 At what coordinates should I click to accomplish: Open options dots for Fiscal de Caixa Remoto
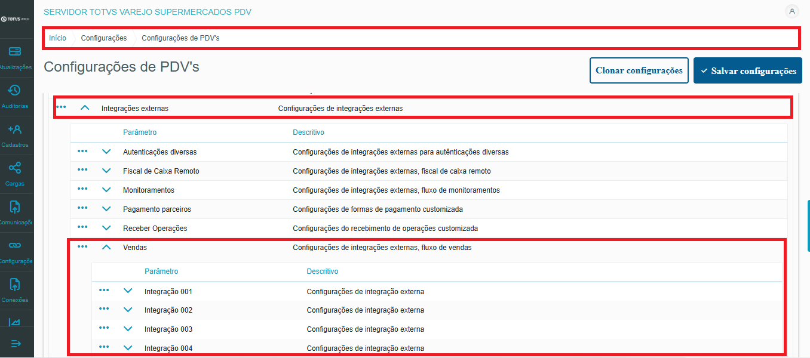tap(82, 170)
